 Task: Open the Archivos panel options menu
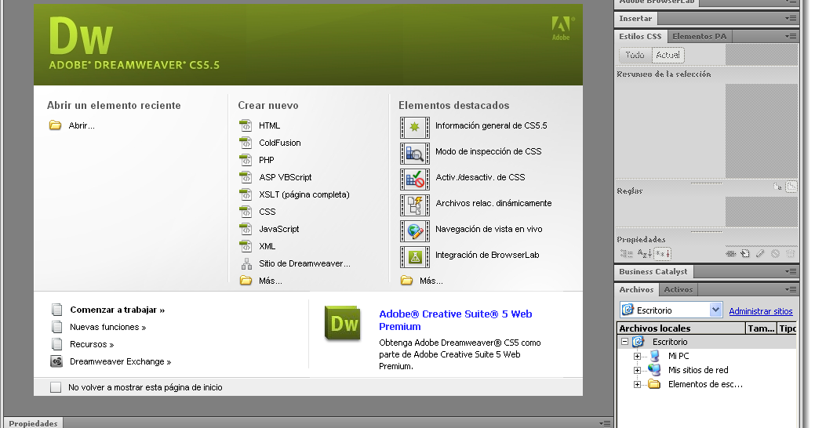point(791,289)
